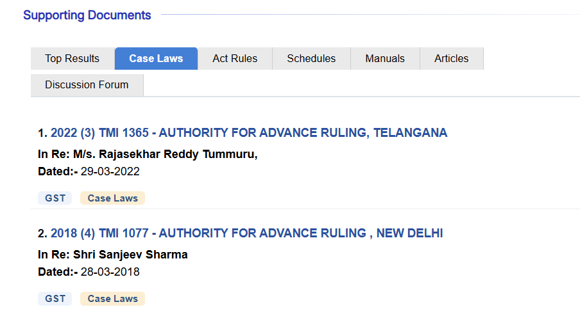Screen dimensions: 580x309
Task: Switch to the Schedules tab
Action: click(311, 58)
